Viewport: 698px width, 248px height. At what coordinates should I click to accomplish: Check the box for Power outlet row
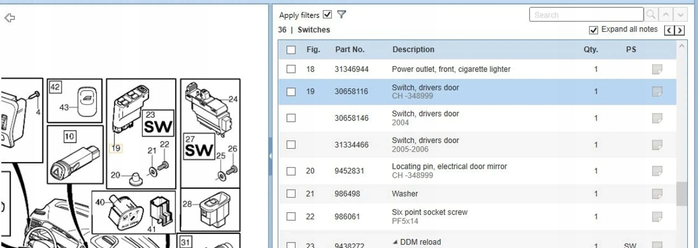coord(291,69)
